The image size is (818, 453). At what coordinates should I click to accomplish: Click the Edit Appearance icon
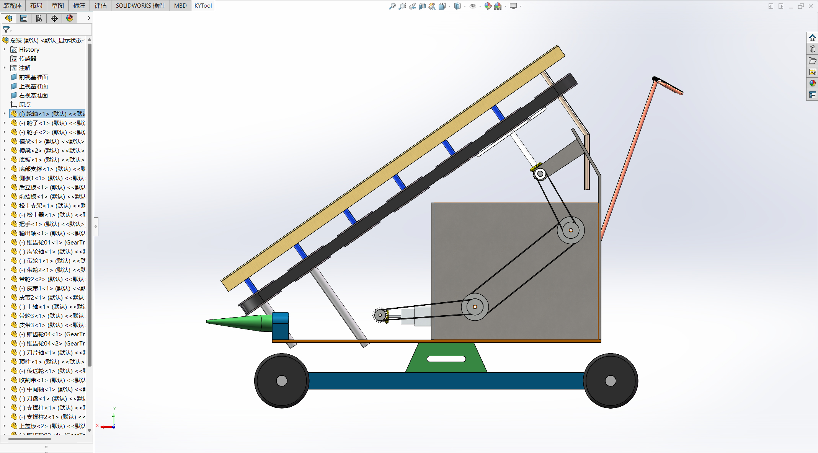coord(488,6)
